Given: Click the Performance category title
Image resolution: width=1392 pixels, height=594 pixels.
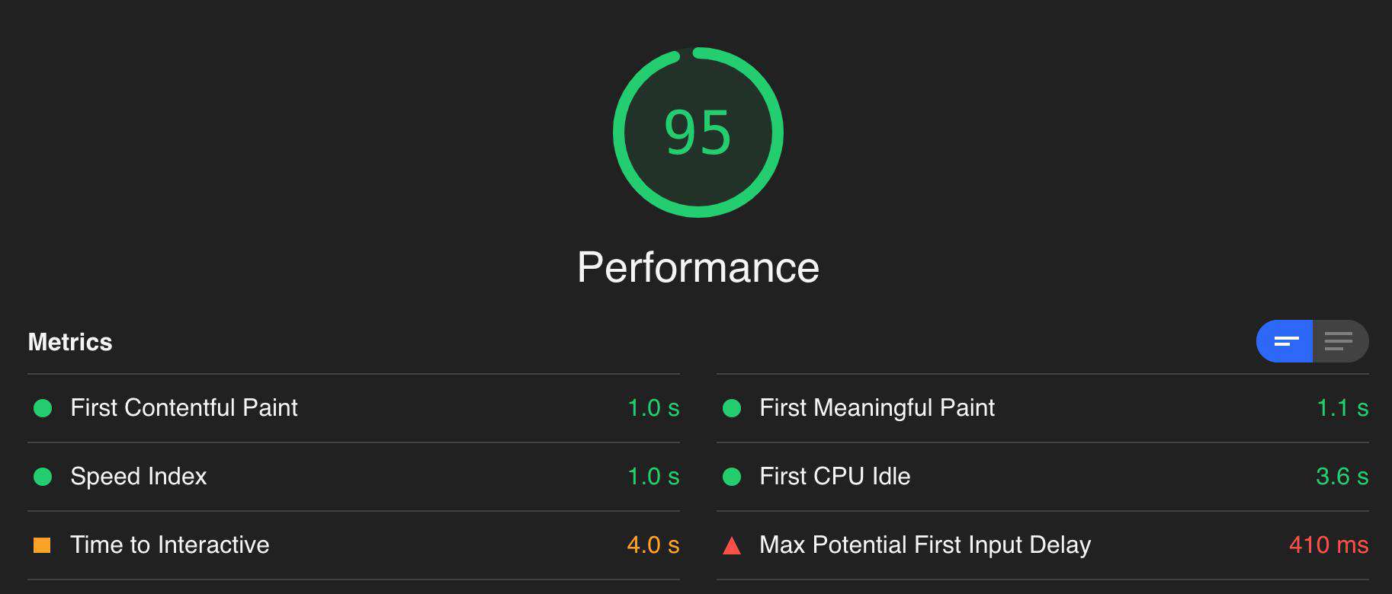Looking at the screenshot, I should click(698, 267).
